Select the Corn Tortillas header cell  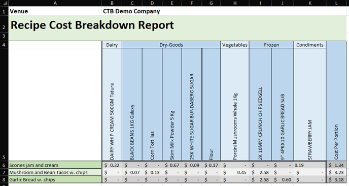point(152,104)
